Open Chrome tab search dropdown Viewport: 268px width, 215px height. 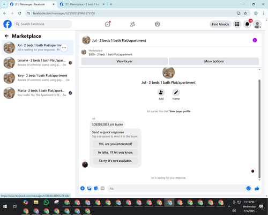pyautogui.click(x=4, y=4)
